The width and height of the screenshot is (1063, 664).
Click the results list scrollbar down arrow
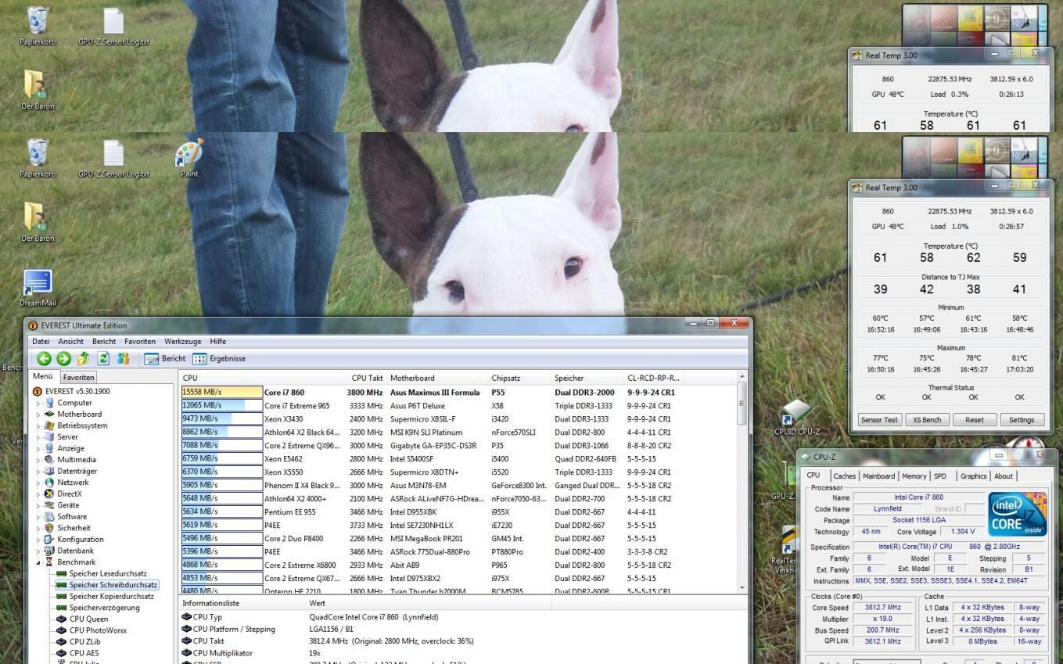point(742,587)
